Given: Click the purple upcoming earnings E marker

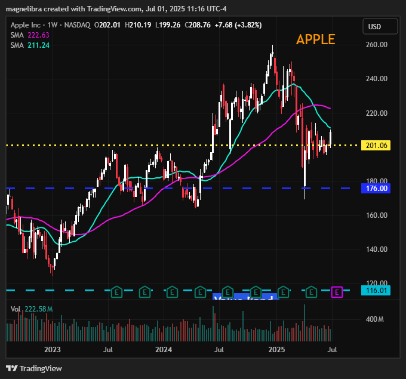Looking at the screenshot, I should 337,292.
